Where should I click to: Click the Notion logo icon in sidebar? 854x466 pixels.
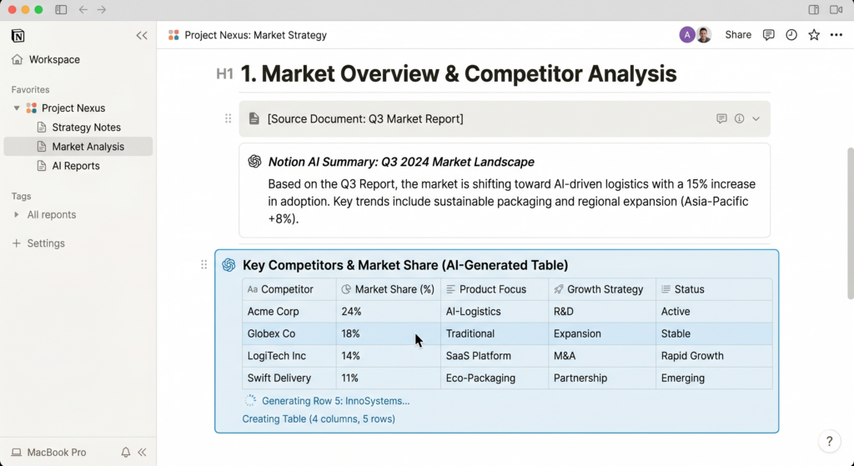[18, 36]
